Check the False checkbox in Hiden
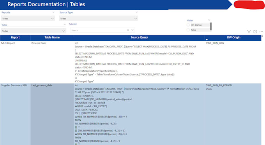The height and width of the screenshot is (145, 265). point(188,30)
